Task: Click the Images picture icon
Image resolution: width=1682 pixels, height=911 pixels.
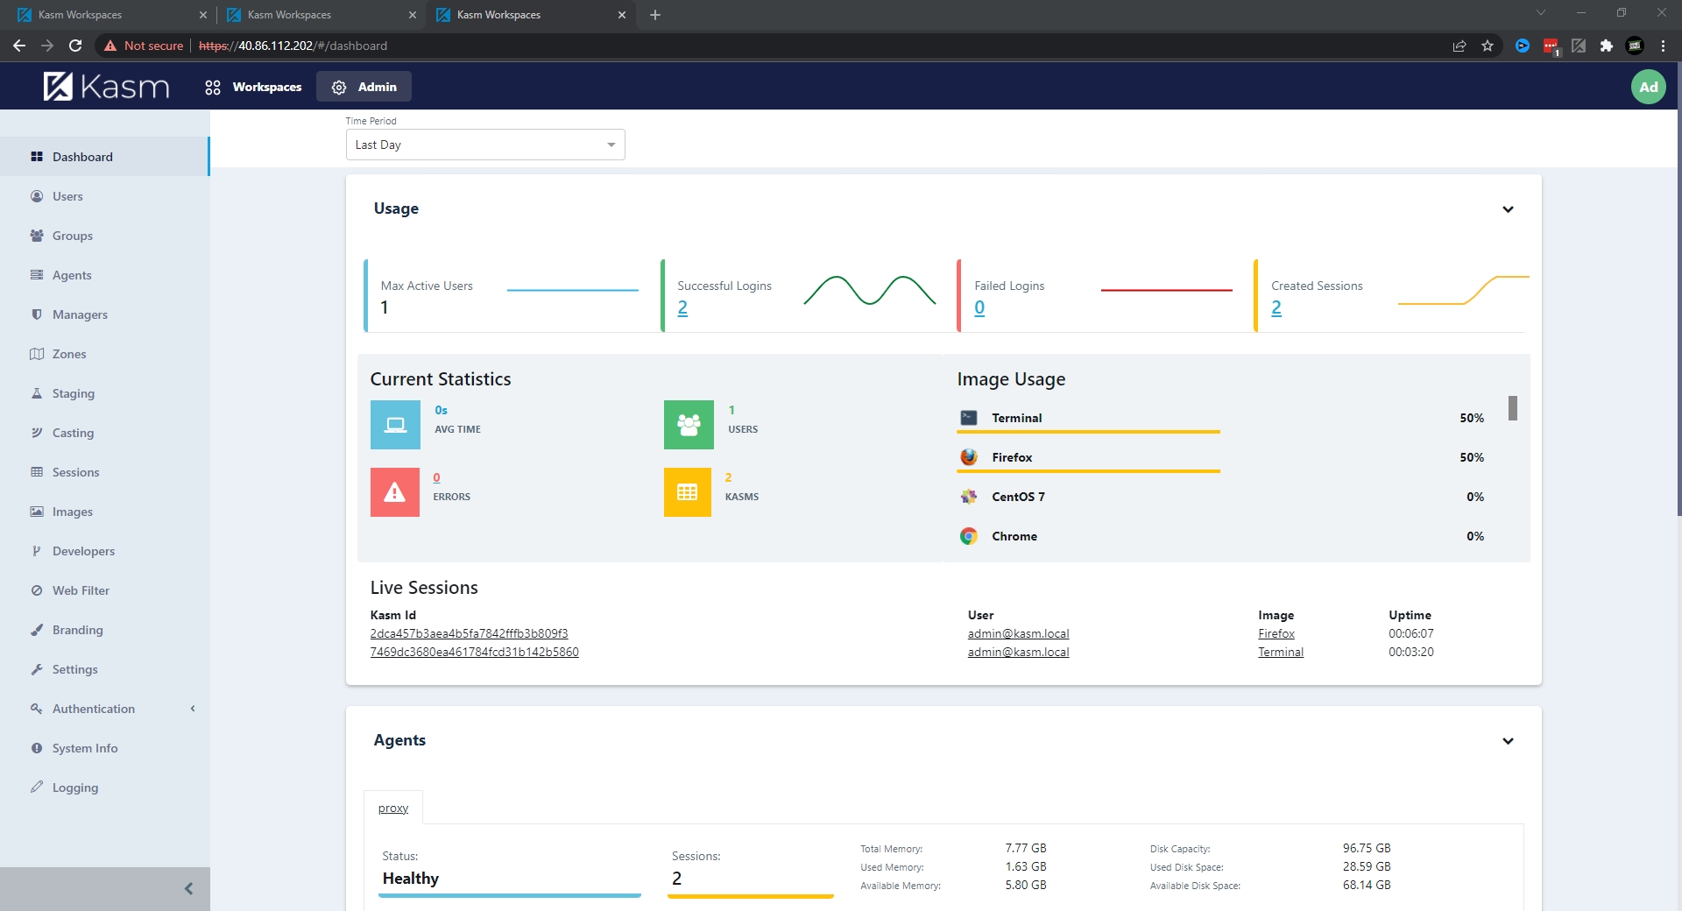Action: [x=37, y=512]
